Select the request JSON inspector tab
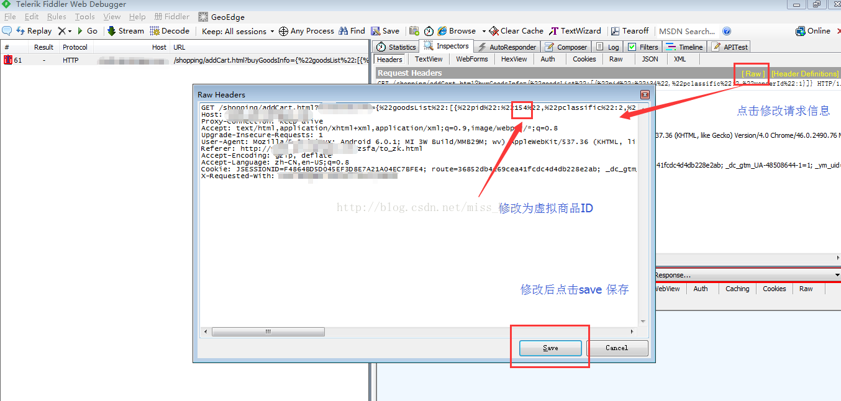Viewport: 841px width, 401px height. point(650,59)
